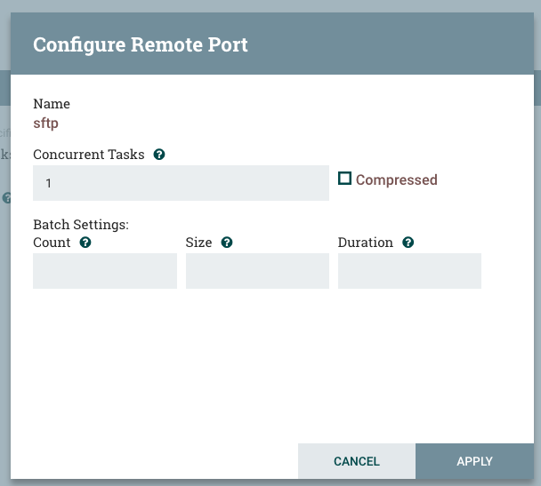Click the Concurrent Tasks help icon
The width and height of the screenshot is (541, 486).
(159, 154)
